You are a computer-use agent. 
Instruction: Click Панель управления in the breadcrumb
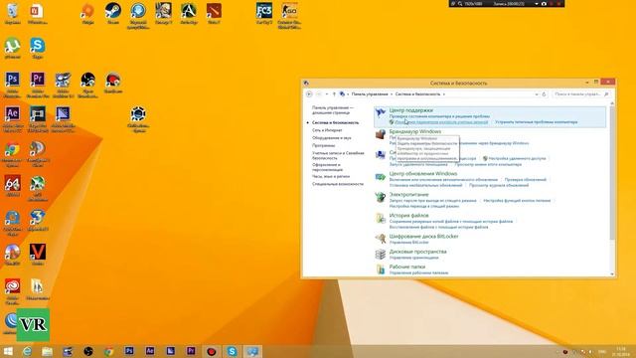370,94
